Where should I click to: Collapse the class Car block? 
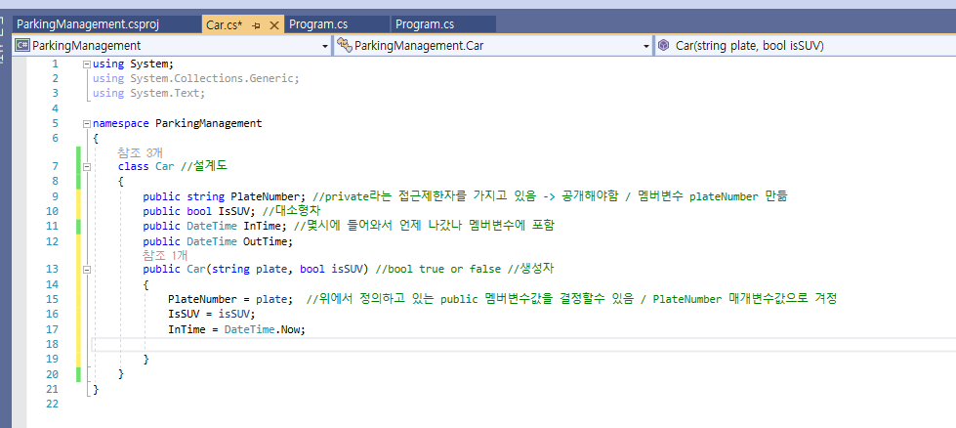click(87, 166)
